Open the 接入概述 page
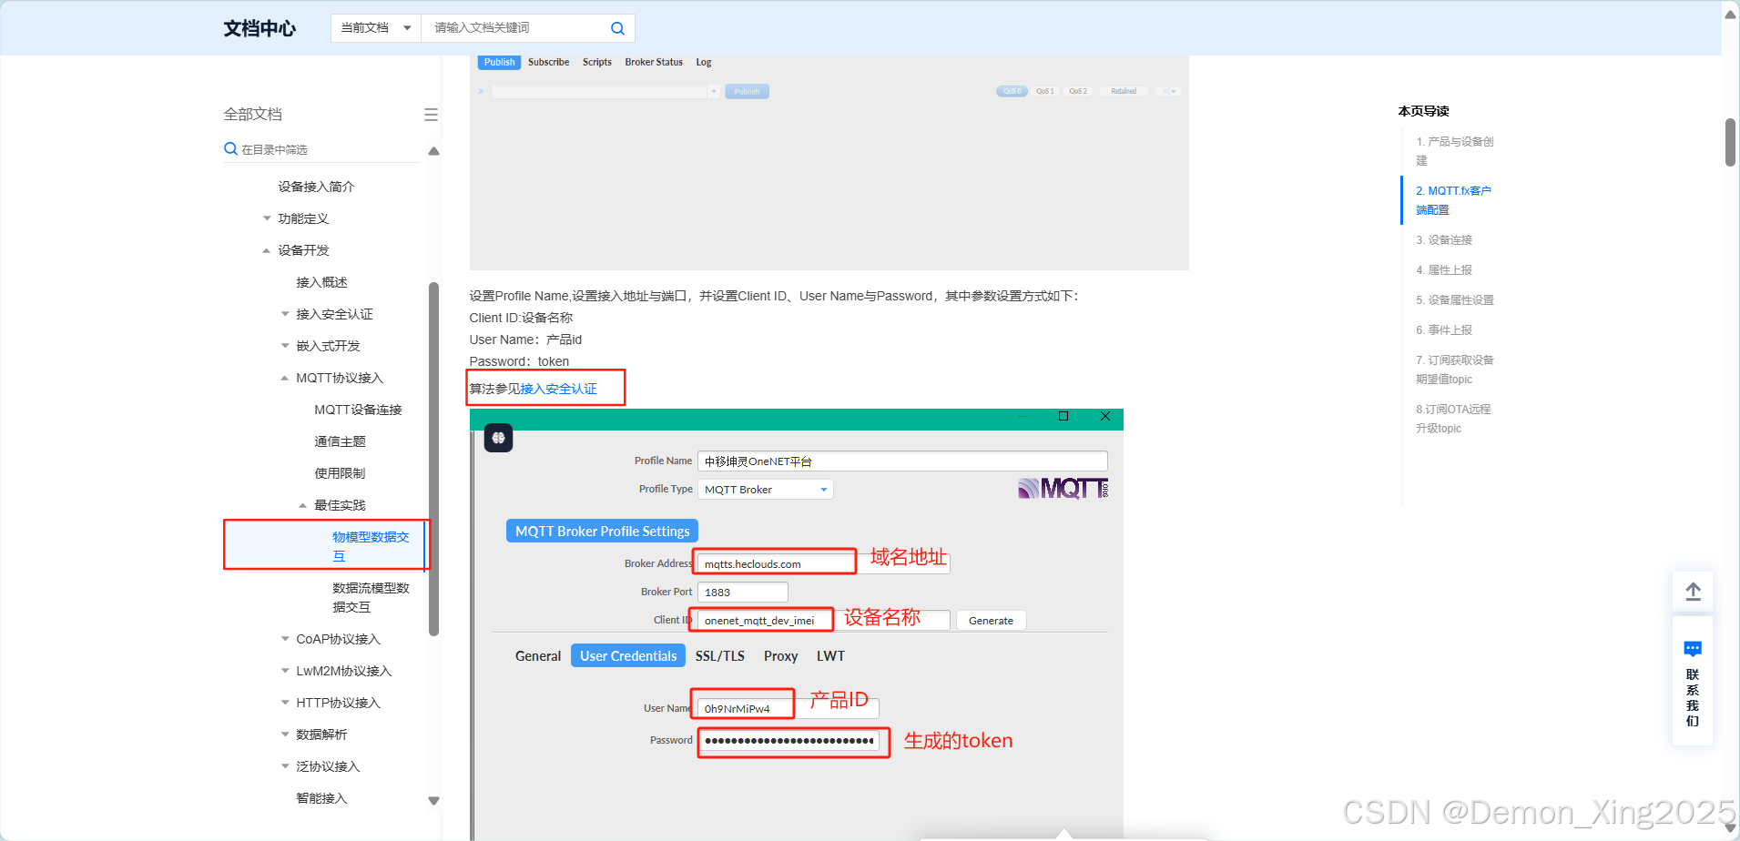Screen dimensions: 1740x841 [321, 282]
